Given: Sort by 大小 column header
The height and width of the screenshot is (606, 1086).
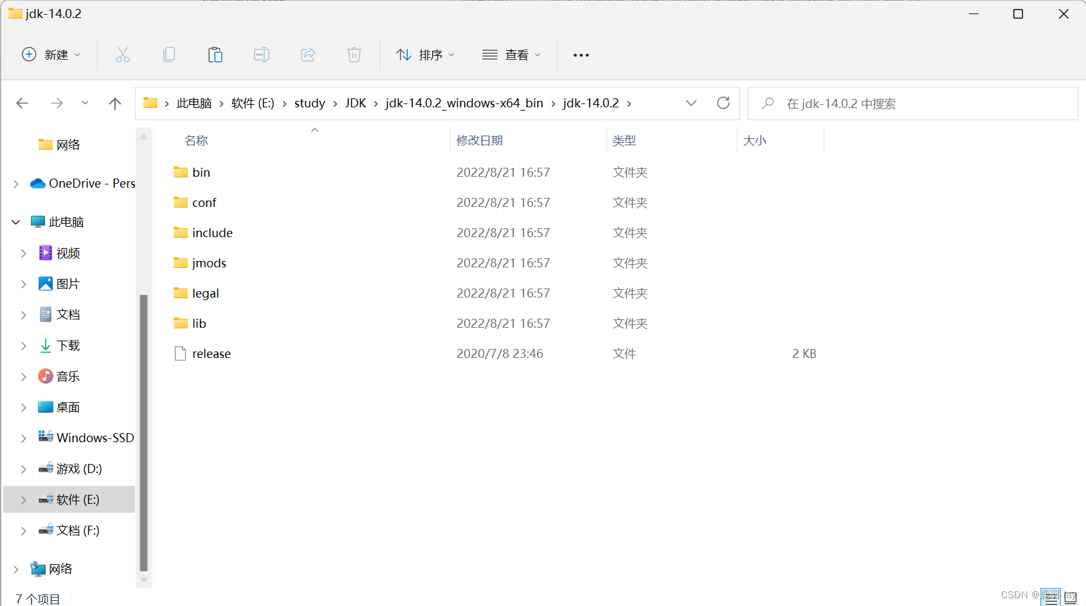Looking at the screenshot, I should (755, 141).
